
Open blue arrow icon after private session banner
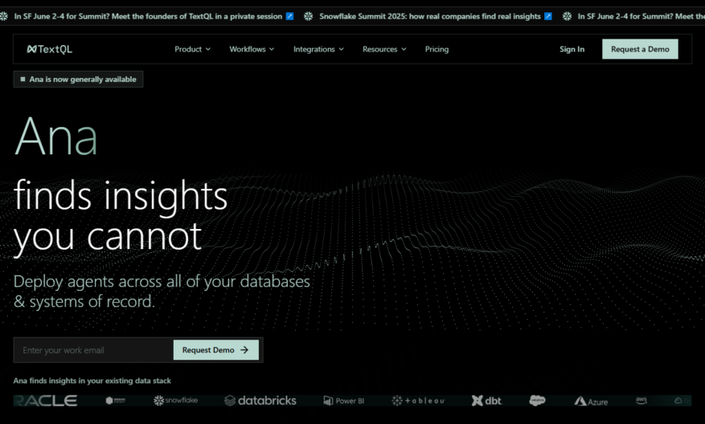[x=290, y=16]
